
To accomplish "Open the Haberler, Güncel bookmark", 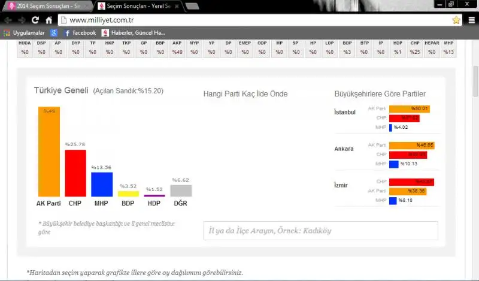I will 133,32.
